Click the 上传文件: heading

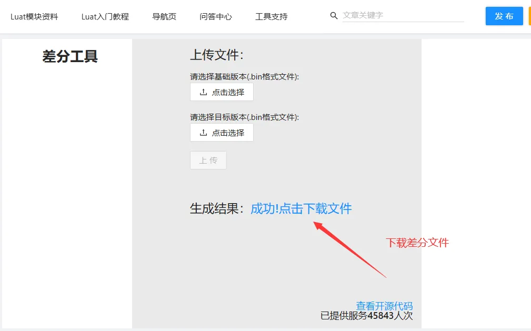pyautogui.click(x=217, y=55)
